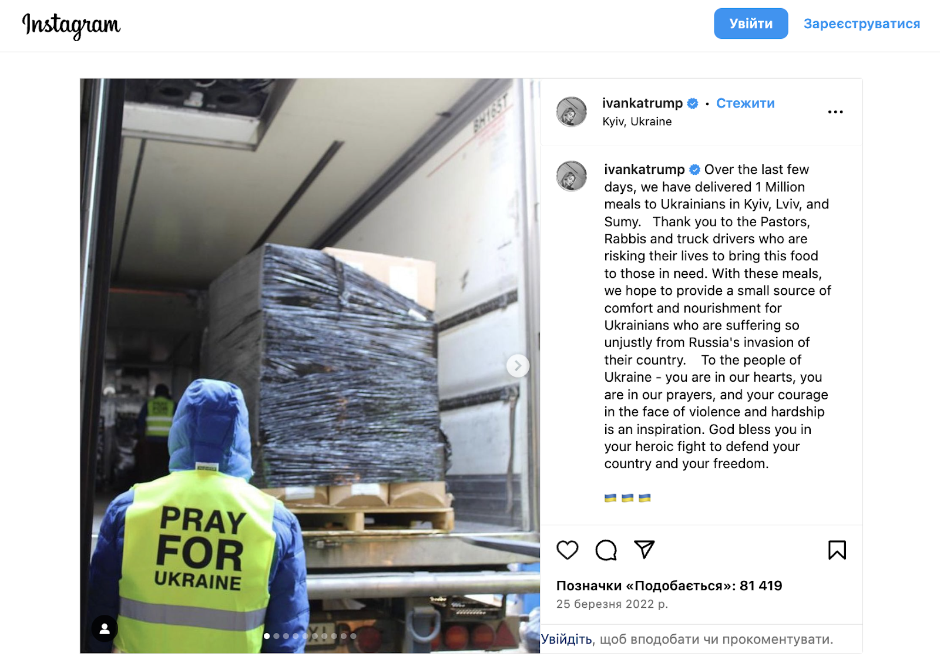View likes count 81 419

tap(669, 585)
